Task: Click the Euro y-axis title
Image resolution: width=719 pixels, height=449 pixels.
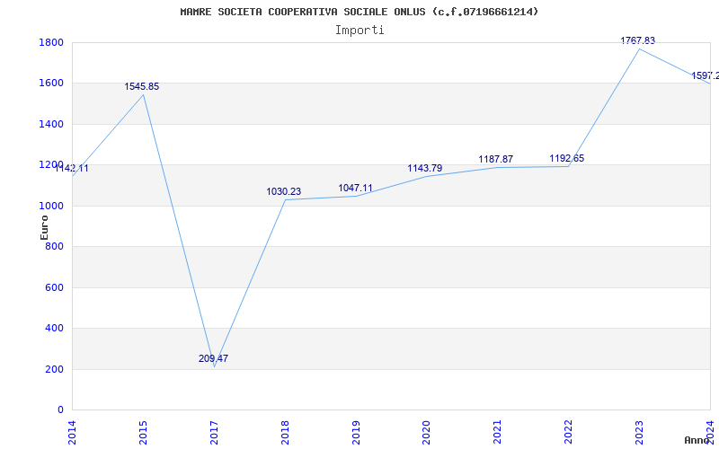Action: coord(44,227)
